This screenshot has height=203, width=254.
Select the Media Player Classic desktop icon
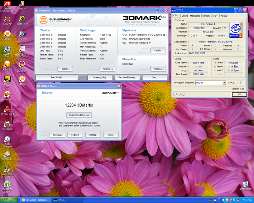click(x=7, y=172)
